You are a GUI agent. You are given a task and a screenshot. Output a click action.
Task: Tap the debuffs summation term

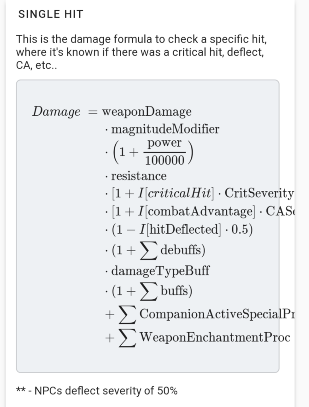coord(178,250)
